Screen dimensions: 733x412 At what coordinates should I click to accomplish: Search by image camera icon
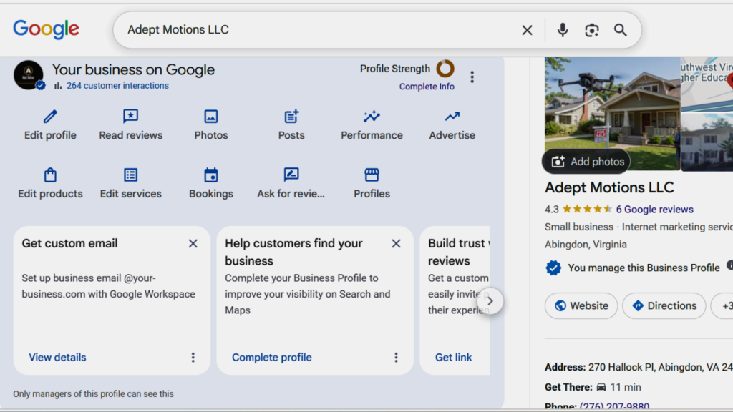point(592,30)
